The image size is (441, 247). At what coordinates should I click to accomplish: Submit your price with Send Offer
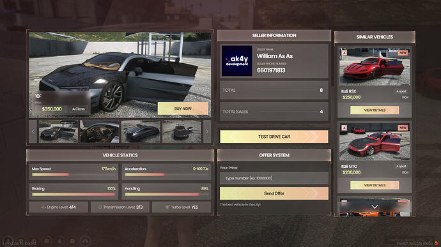coord(274,193)
